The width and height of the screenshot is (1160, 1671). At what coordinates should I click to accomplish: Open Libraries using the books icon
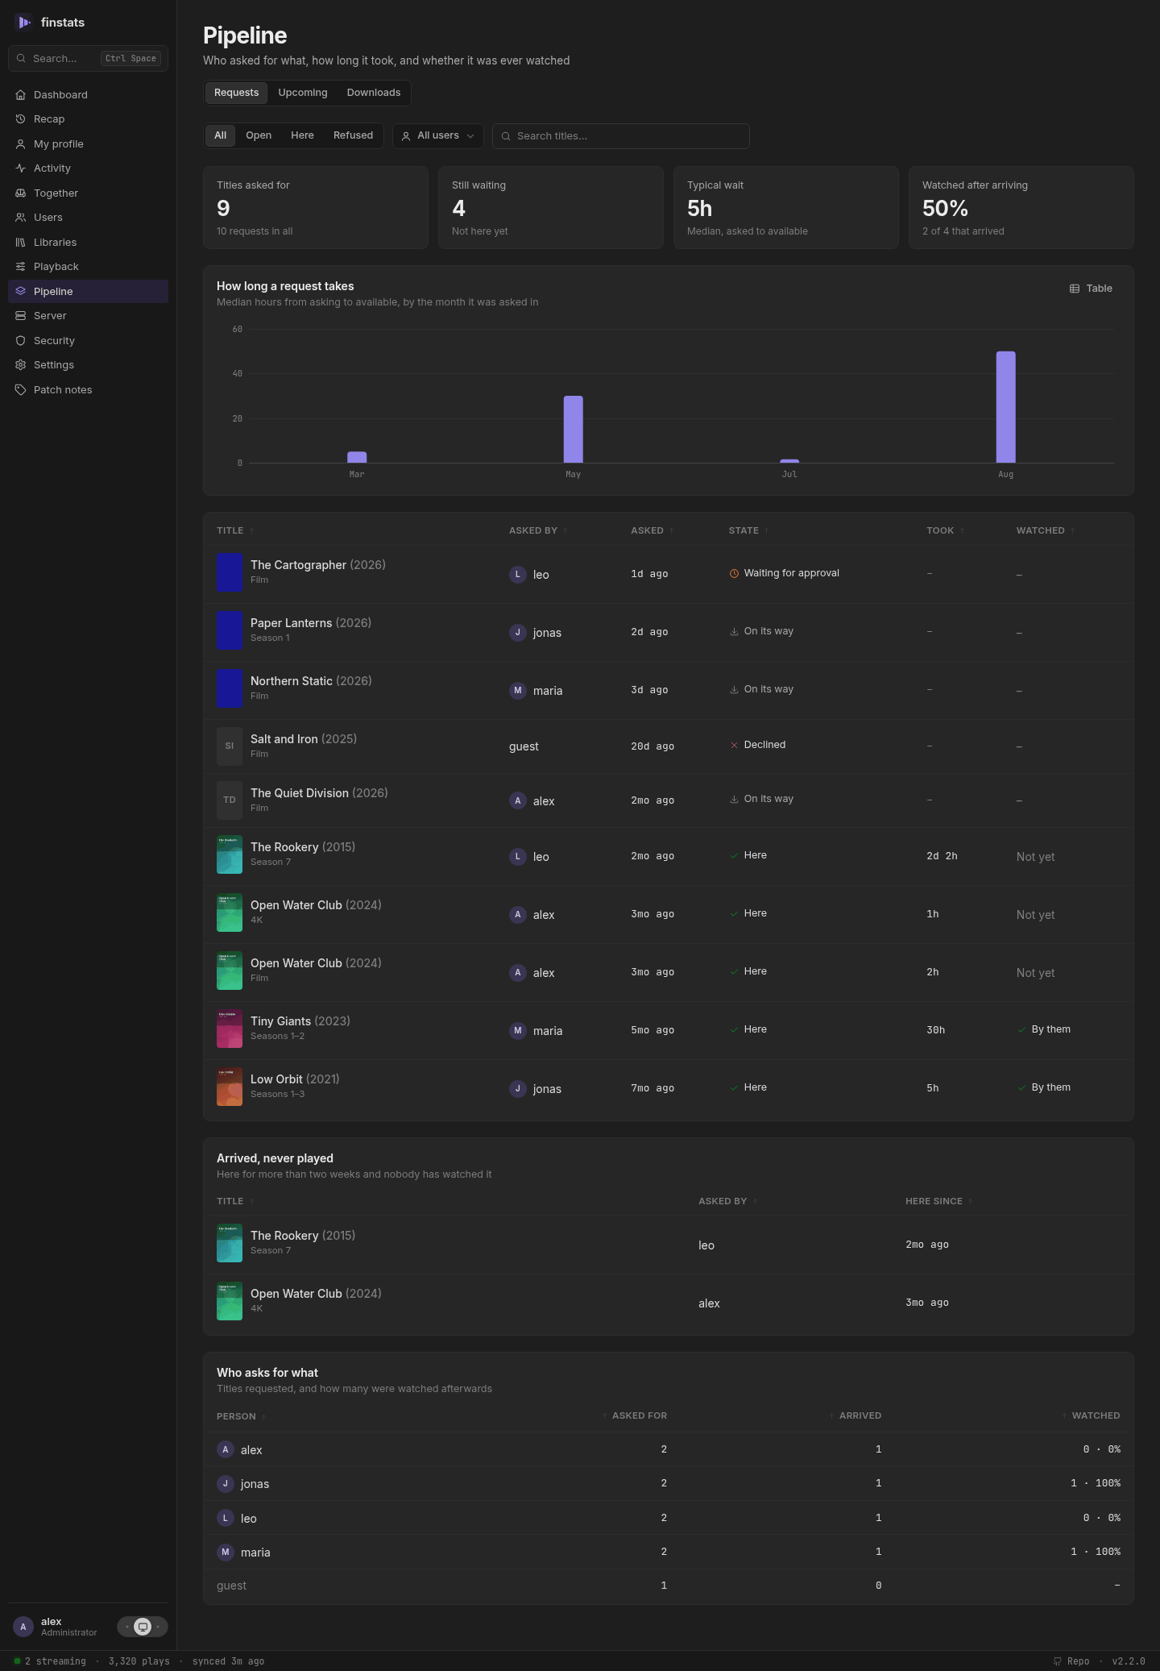coord(21,243)
